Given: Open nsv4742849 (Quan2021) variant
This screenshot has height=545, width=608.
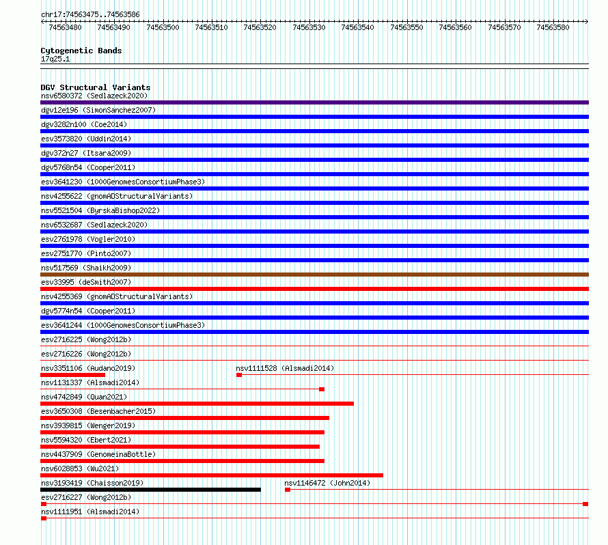Looking at the screenshot, I should click(84, 397).
